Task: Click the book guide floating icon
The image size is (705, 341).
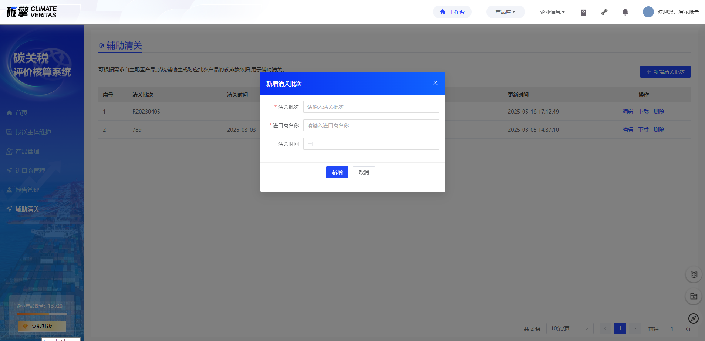Action: click(694, 275)
